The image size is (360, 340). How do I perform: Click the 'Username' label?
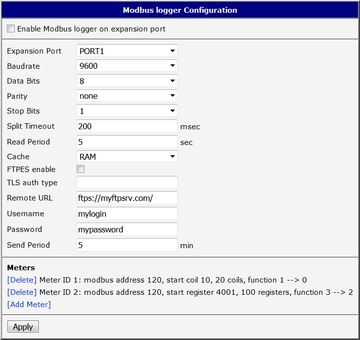(x=26, y=214)
